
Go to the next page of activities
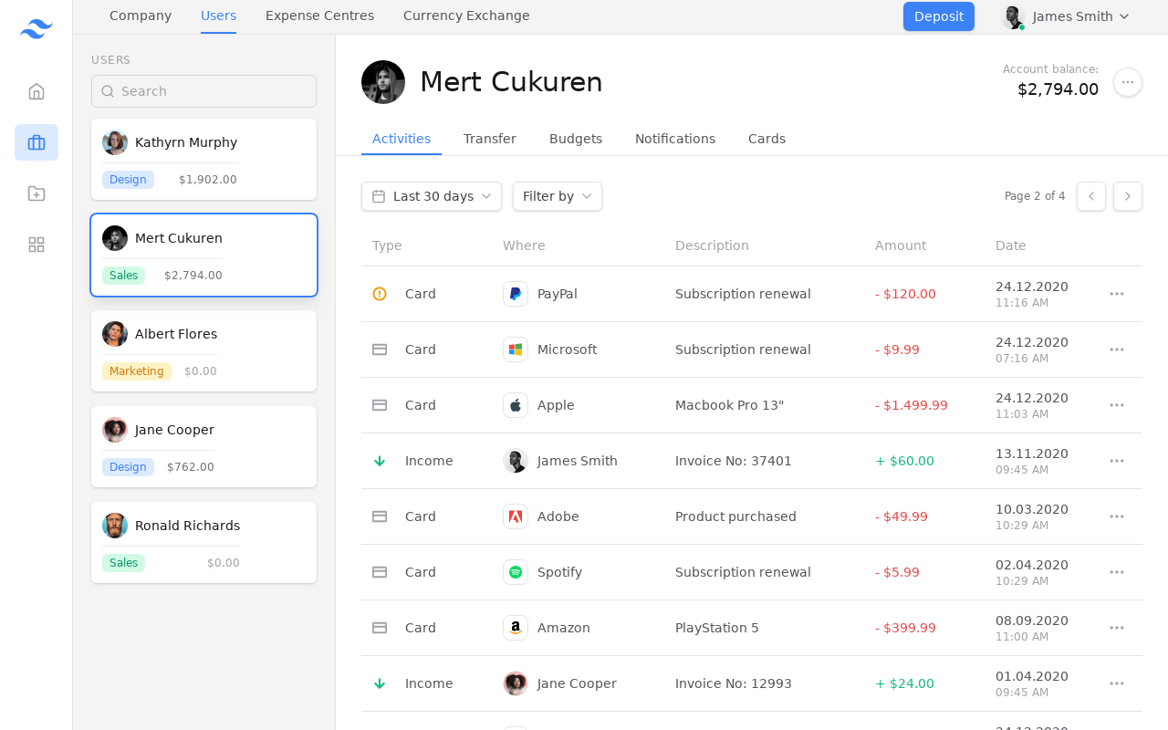click(x=1128, y=196)
